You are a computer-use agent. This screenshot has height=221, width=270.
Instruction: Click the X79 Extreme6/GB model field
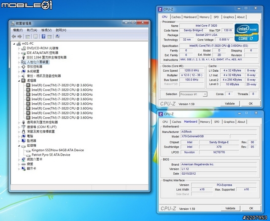pos(205,136)
